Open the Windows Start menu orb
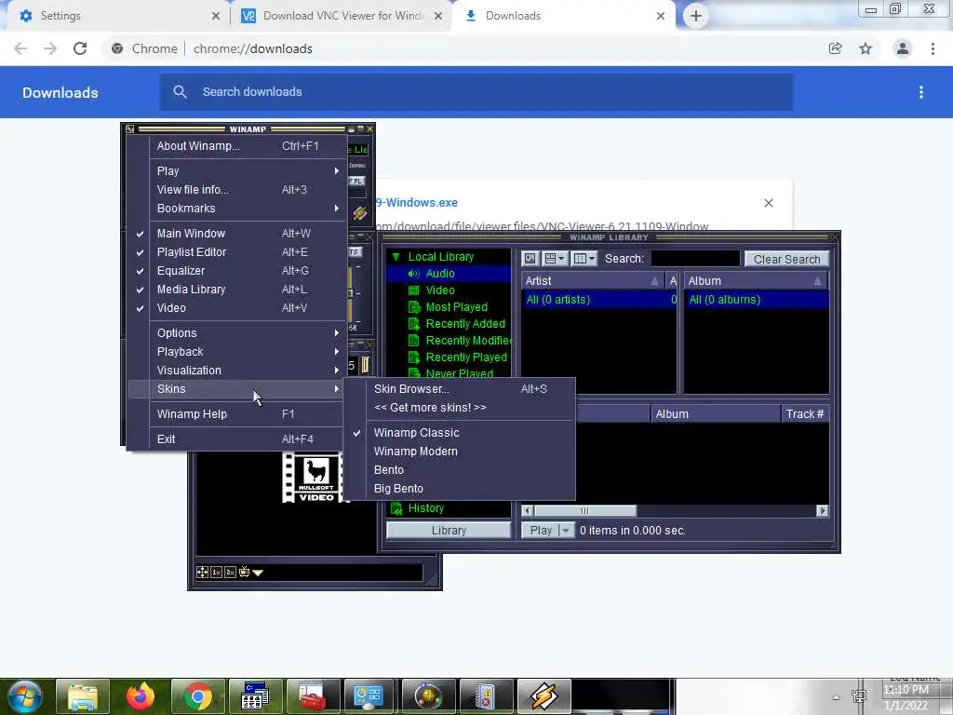The width and height of the screenshot is (953, 715). point(25,696)
